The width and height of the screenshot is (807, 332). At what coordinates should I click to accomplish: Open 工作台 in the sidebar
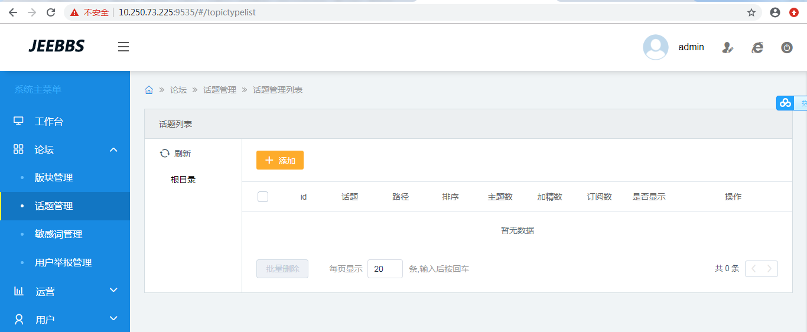(65, 121)
